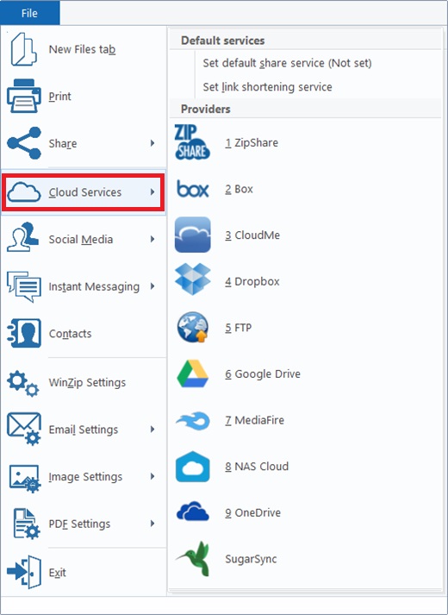Click Set default share service (Not set)
The height and width of the screenshot is (615, 448).
pos(287,63)
